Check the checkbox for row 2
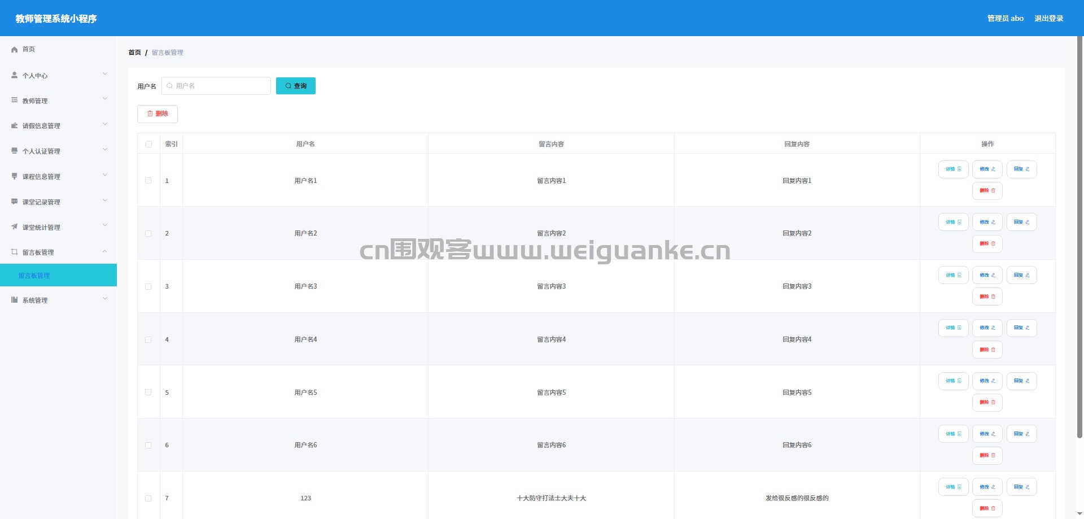Screen dimensions: 1084x519 (x=148, y=233)
